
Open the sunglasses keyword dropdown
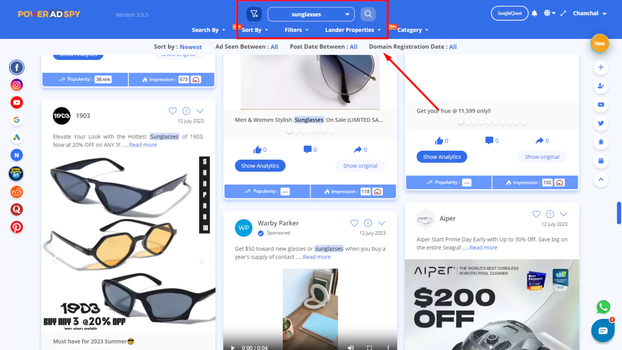pyautogui.click(x=311, y=14)
